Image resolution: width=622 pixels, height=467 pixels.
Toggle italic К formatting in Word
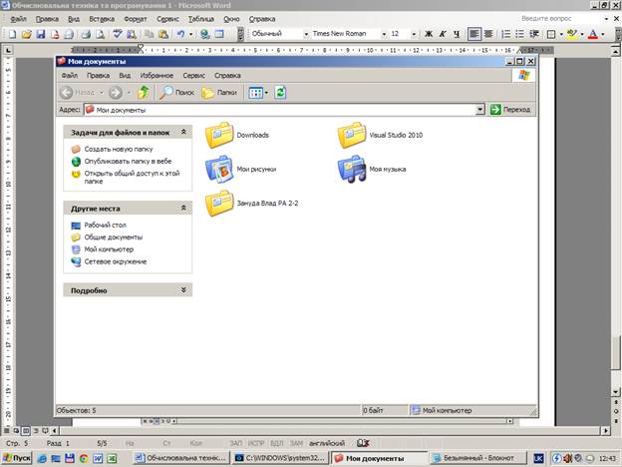point(443,34)
